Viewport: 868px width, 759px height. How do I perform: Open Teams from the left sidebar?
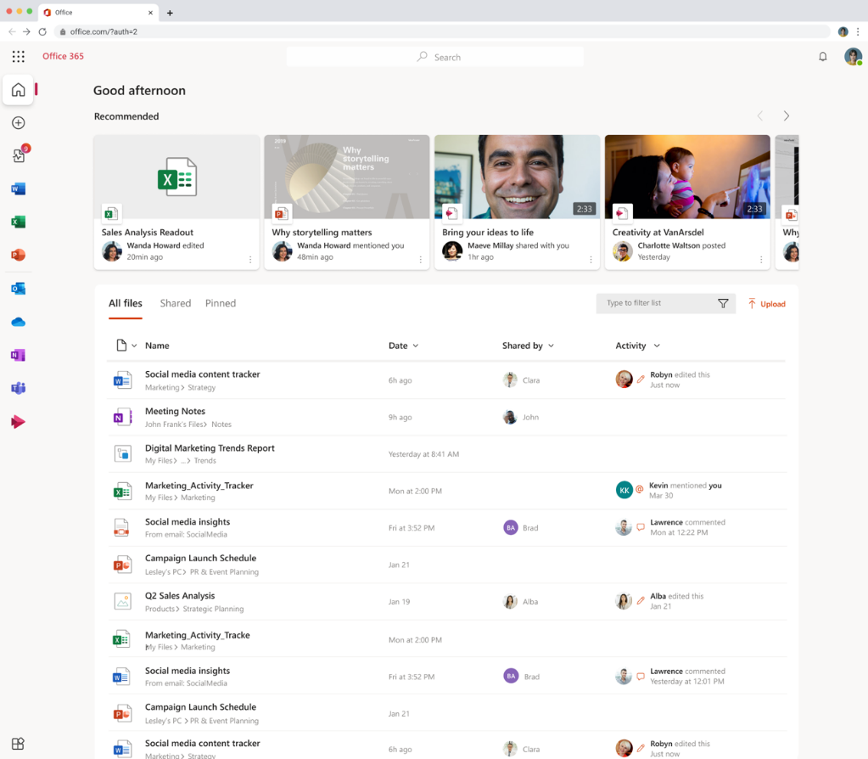point(18,388)
